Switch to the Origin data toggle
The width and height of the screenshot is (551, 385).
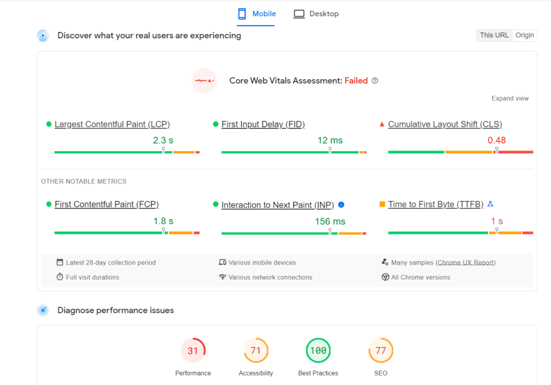point(525,35)
